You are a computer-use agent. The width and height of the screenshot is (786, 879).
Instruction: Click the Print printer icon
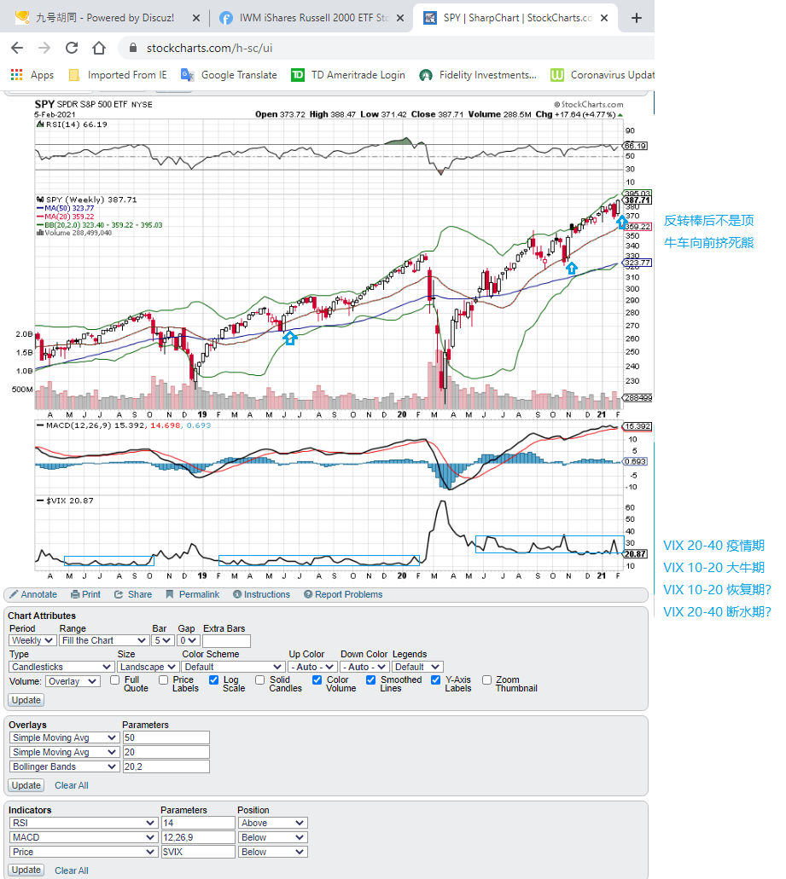point(75,595)
